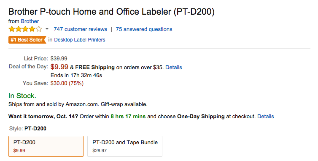Click the $28.97 bundle price
This screenshot has height=161, width=318.
[100, 151]
